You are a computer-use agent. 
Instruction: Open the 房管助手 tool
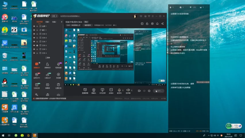[47, 65]
